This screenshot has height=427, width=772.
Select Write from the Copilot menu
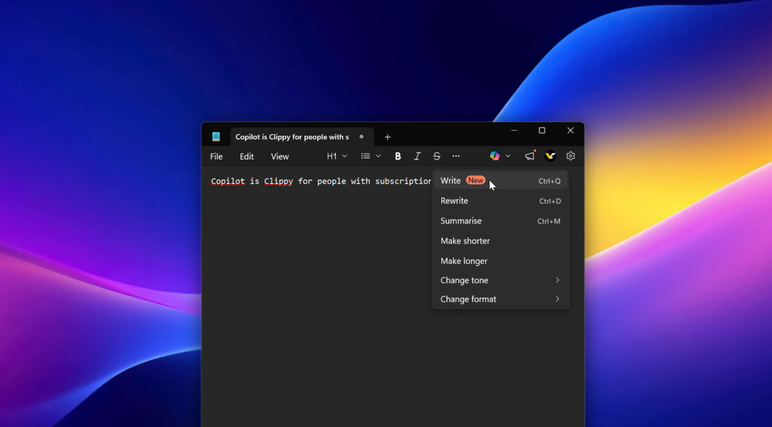(x=501, y=181)
